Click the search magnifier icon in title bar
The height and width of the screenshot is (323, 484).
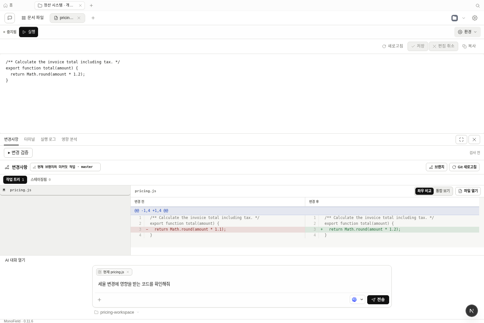[478, 5]
